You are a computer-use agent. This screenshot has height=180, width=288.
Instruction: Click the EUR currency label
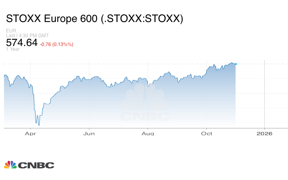coord(11,31)
